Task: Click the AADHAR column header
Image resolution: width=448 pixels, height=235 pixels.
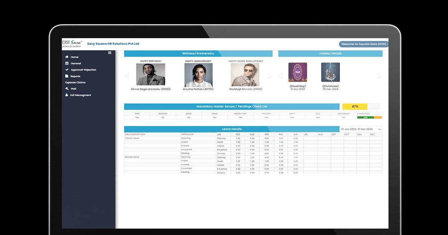Action: click(163, 114)
